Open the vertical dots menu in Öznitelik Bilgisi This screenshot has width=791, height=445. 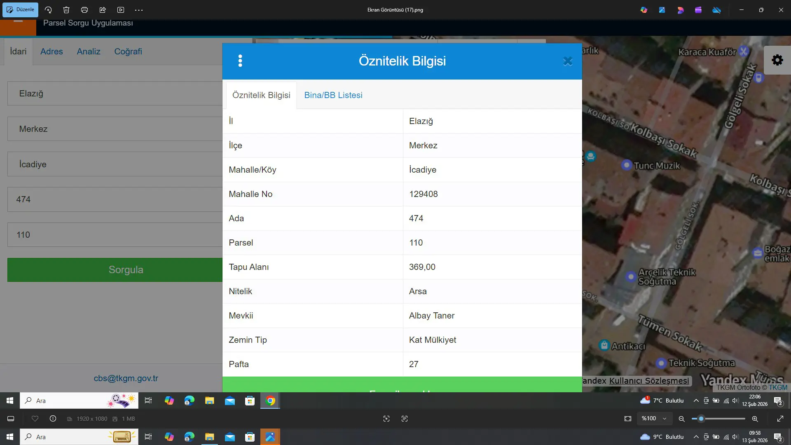240,61
